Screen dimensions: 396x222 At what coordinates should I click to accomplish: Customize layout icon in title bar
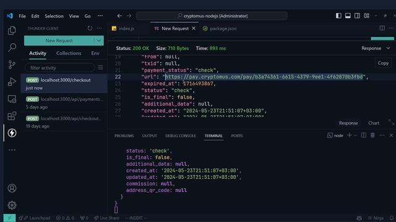tap(366, 16)
